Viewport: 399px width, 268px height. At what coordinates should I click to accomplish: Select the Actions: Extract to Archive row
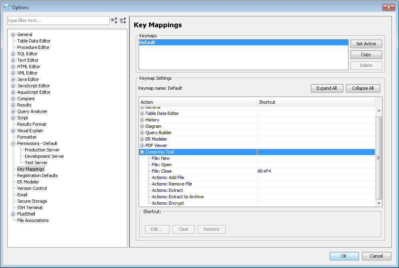257,197
